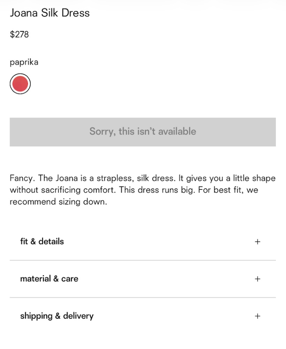Select the paprika red color swatch
The height and width of the screenshot is (349, 286).
(20, 84)
